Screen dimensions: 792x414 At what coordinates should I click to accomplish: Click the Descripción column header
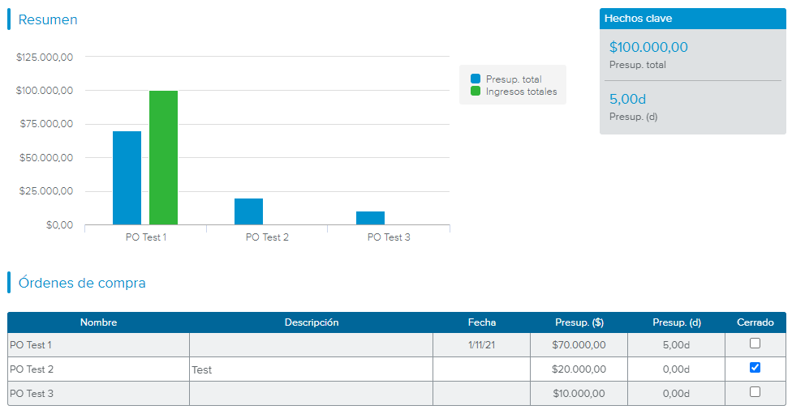tap(311, 322)
